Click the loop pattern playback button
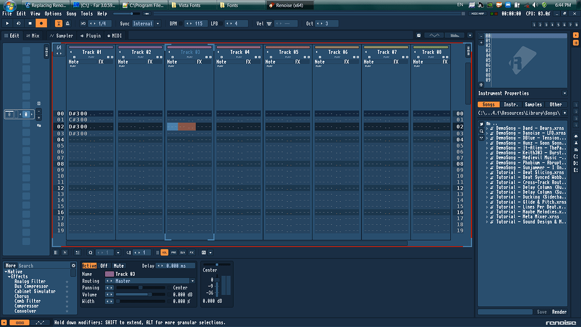The width and height of the screenshot is (581, 327). [x=19, y=23]
